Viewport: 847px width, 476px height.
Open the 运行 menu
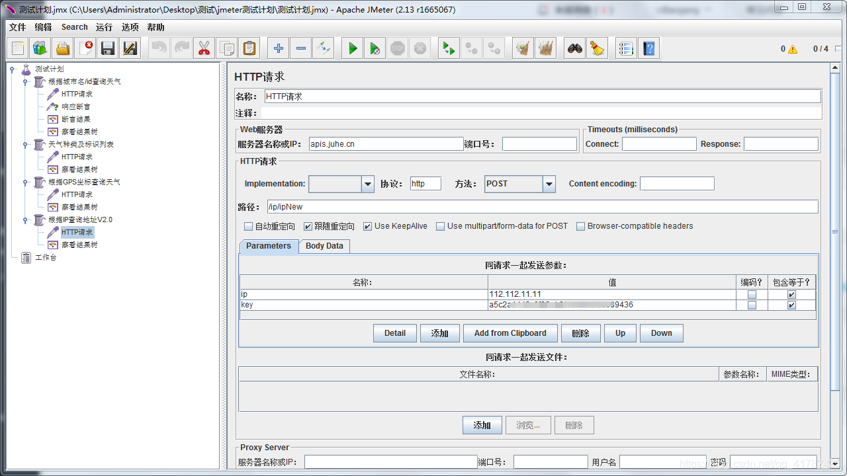104,27
